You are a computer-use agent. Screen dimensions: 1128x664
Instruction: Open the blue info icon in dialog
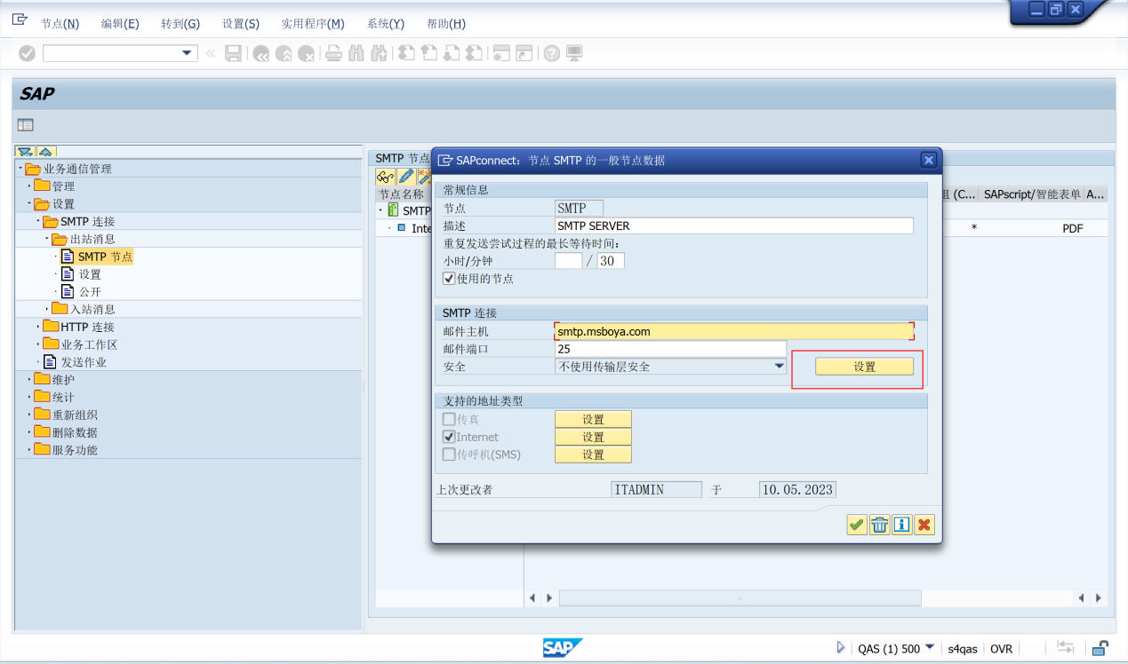(x=902, y=525)
